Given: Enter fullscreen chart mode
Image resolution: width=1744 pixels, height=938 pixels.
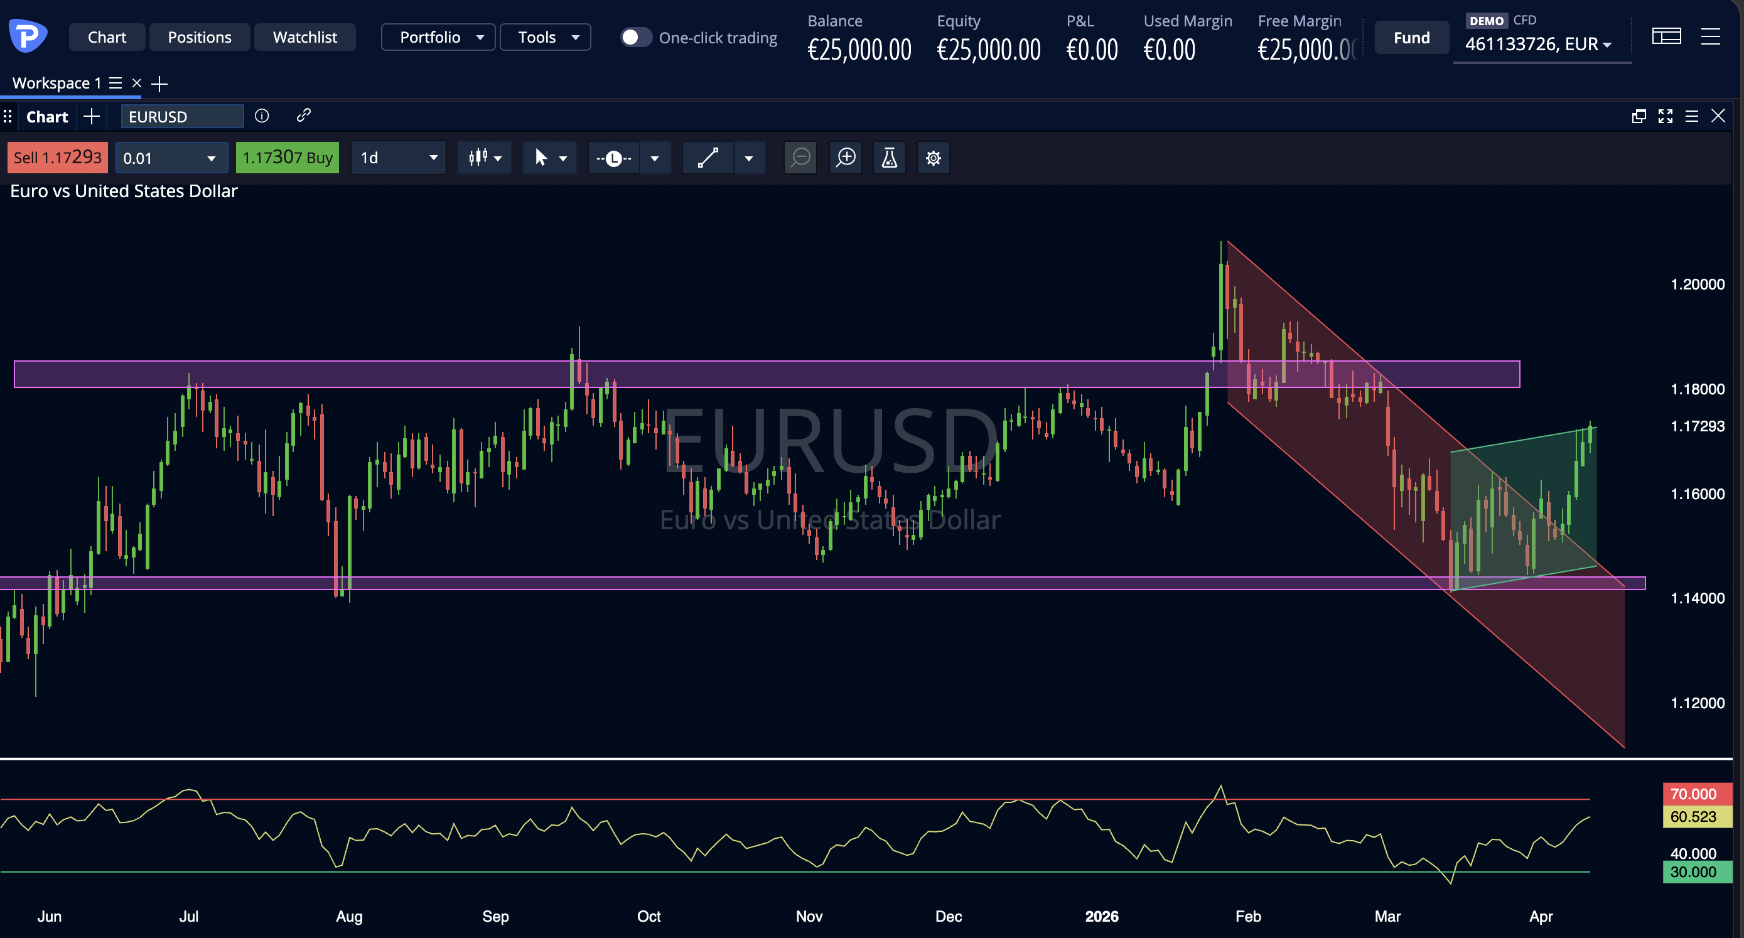Looking at the screenshot, I should pyautogui.click(x=1665, y=117).
